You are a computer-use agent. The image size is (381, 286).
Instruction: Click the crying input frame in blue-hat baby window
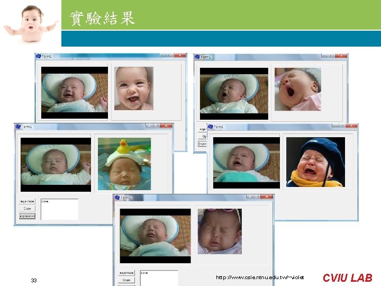point(247,163)
